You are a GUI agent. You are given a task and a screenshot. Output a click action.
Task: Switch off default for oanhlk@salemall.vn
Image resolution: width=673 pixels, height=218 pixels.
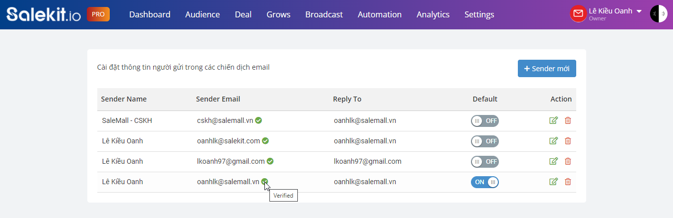click(x=485, y=182)
